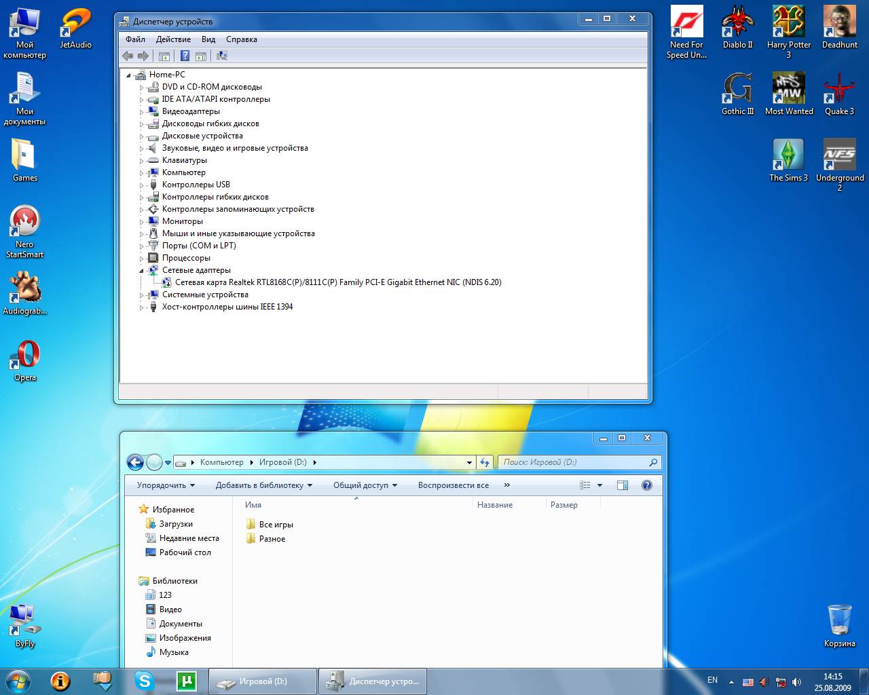Open the view options dropdown arrow
The image size is (869, 695).
tap(599, 485)
